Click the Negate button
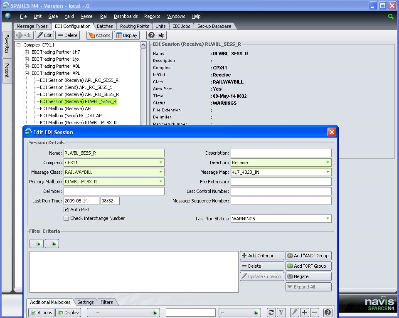This screenshot has width=399, height=318. [308, 276]
